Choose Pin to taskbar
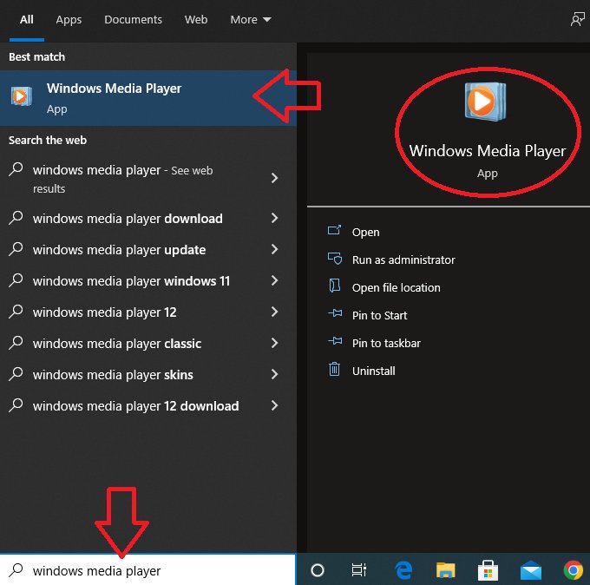Viewport: 590px width, 585px height. click(386, 344)
